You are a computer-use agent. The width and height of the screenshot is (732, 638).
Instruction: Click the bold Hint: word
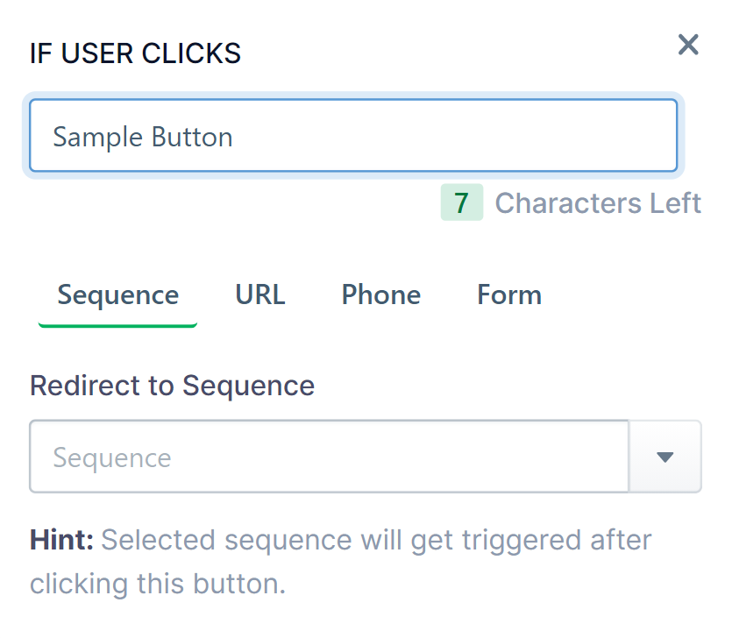coord(61,540)
